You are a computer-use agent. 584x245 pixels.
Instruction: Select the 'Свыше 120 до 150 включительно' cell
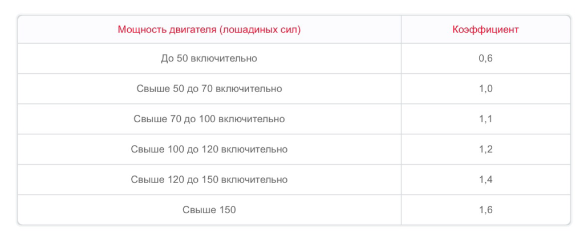pyautogui.click(x=209, y=180)
